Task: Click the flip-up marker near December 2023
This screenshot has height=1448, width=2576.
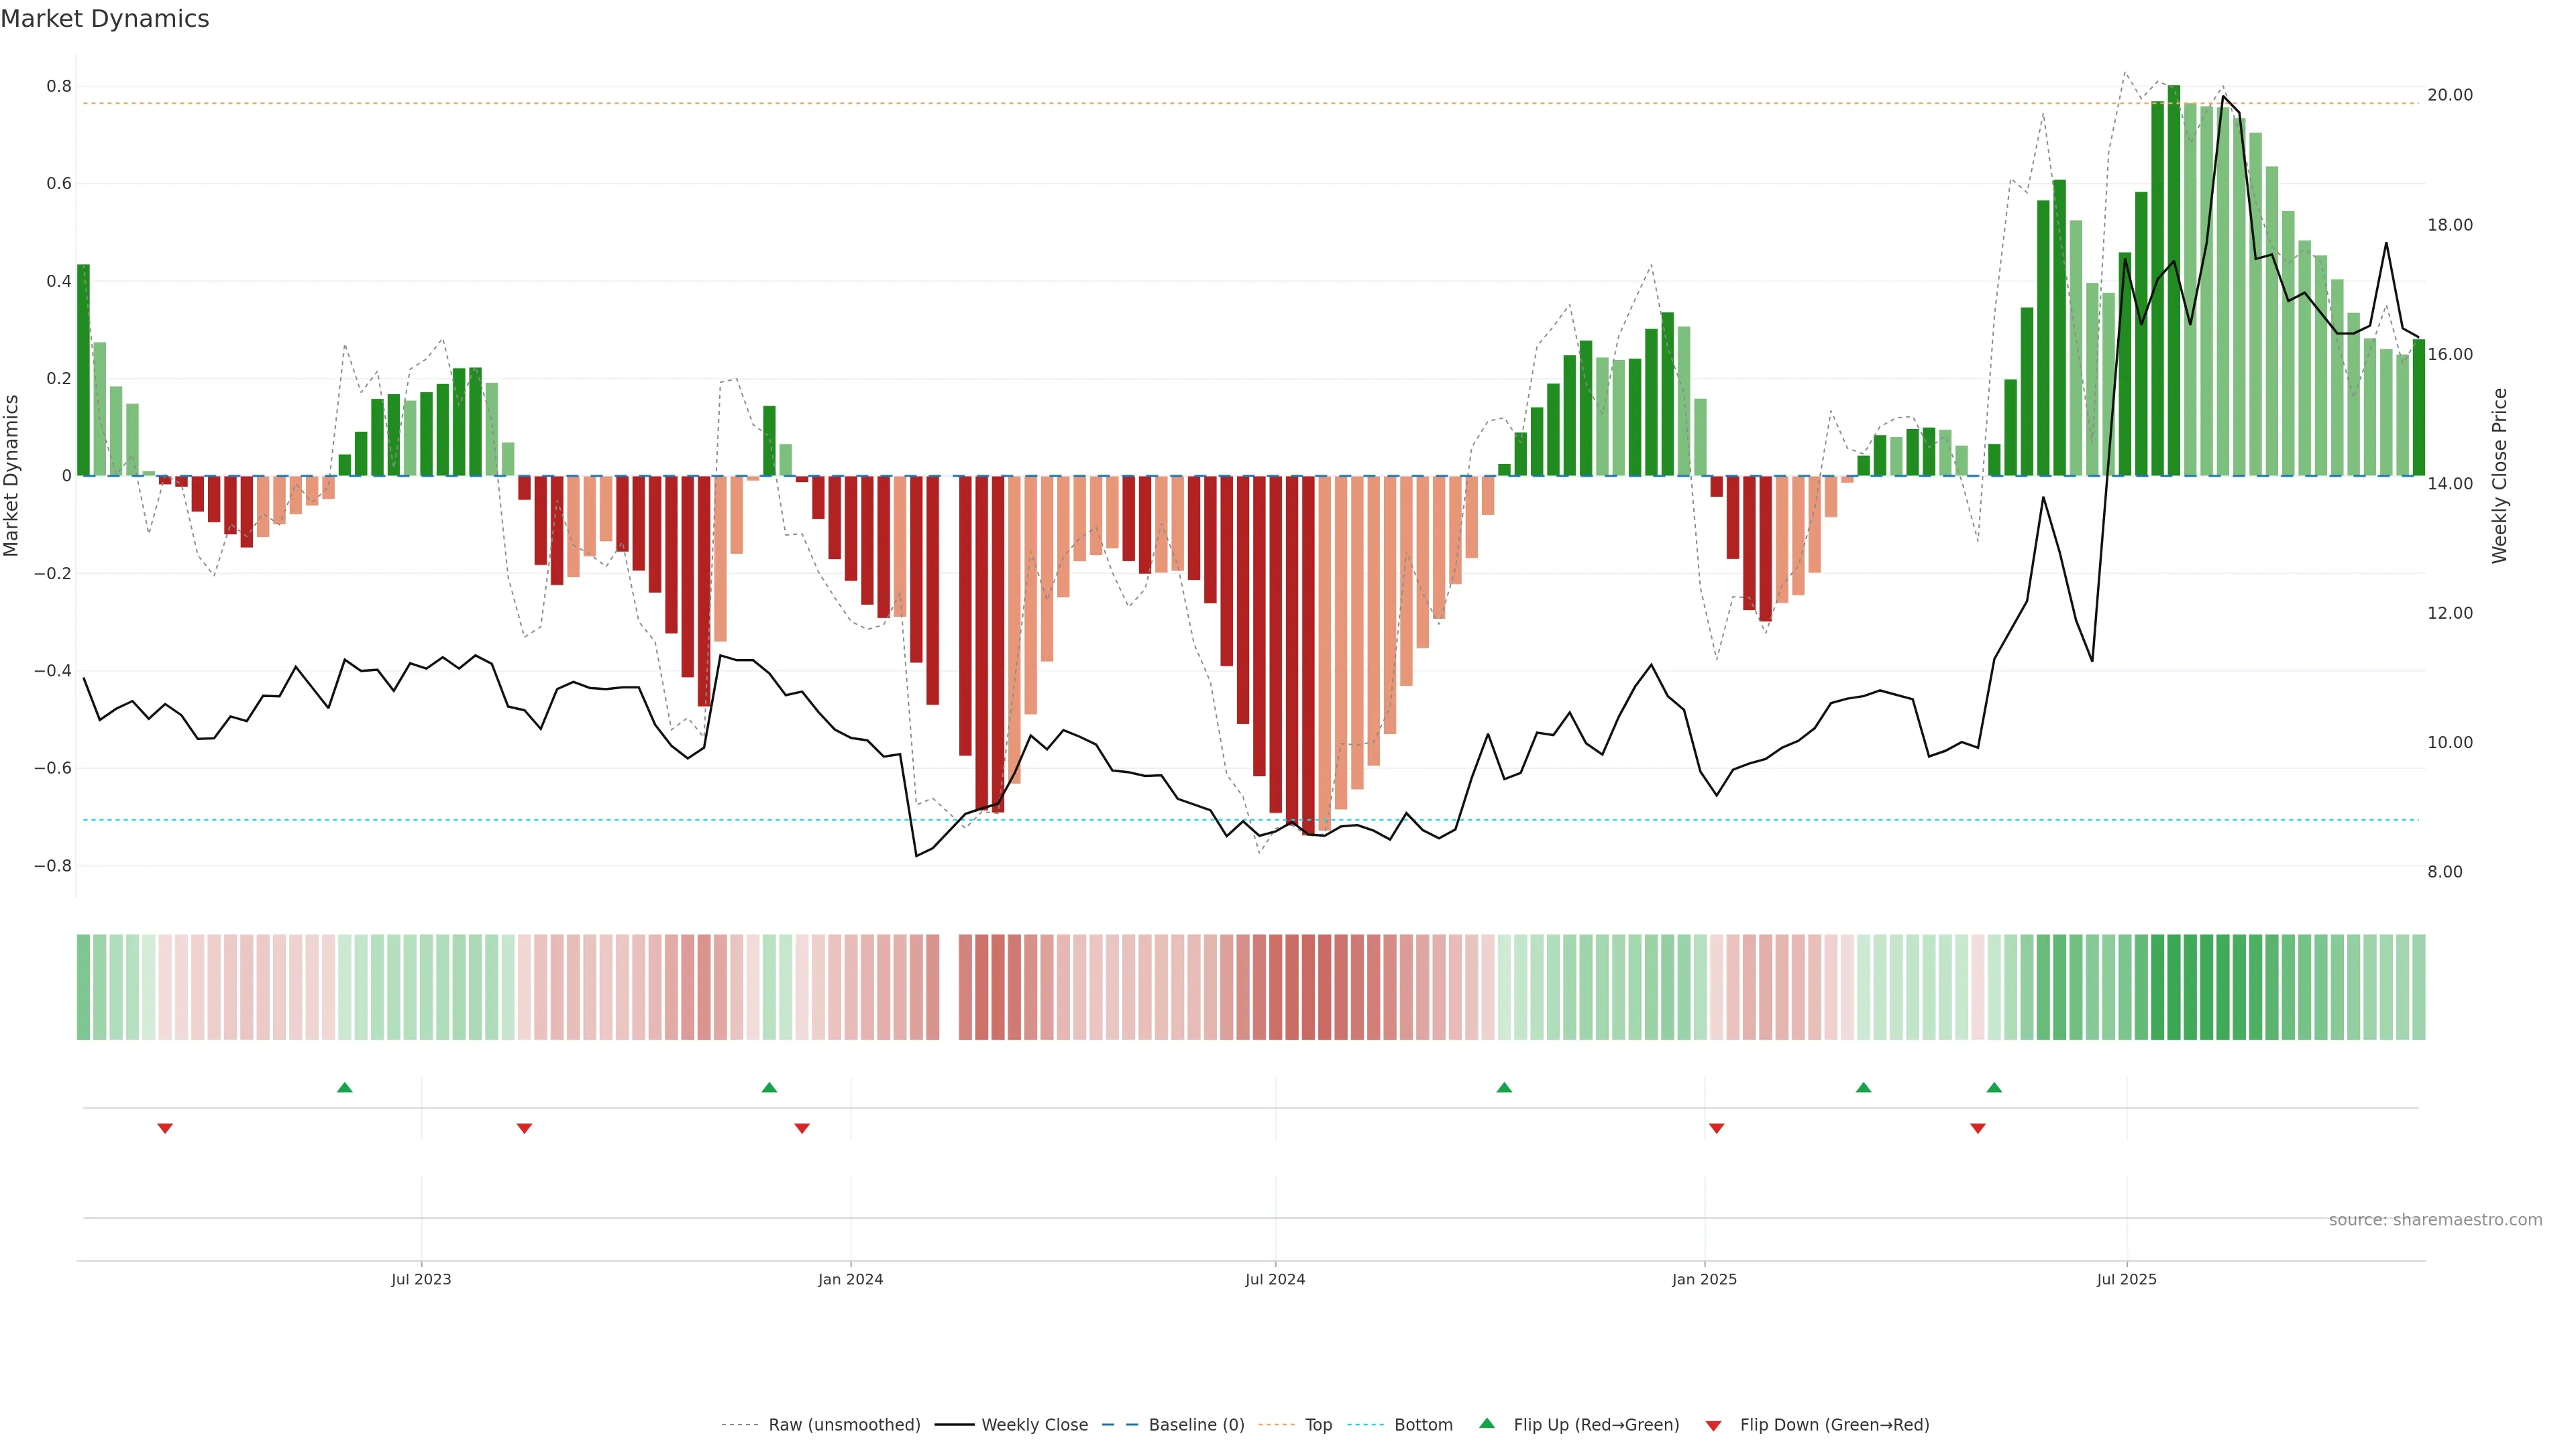Action: click(769, 1087)
